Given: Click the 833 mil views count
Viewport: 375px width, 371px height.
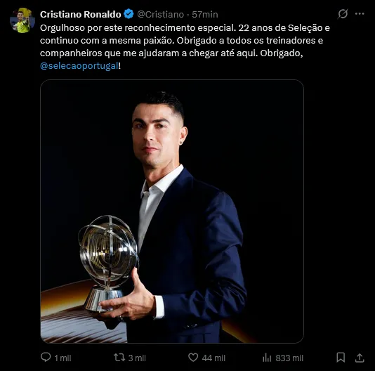Looking at the screenshot, I should [x=289, y=358].
